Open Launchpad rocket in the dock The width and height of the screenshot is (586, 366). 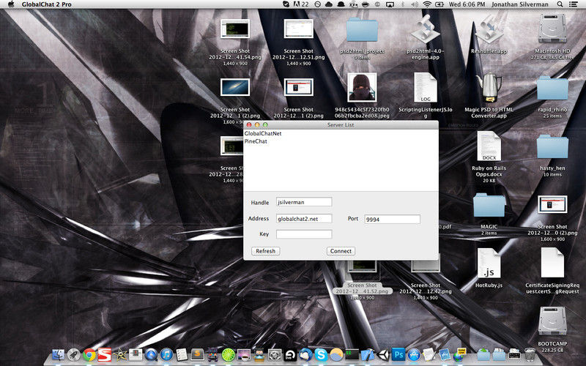(x=74, y=355)
